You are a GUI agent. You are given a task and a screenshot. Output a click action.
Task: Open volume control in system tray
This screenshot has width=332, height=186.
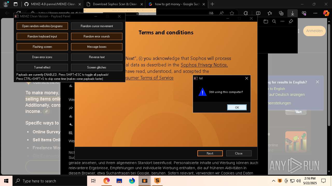click(x=299, y=181)
